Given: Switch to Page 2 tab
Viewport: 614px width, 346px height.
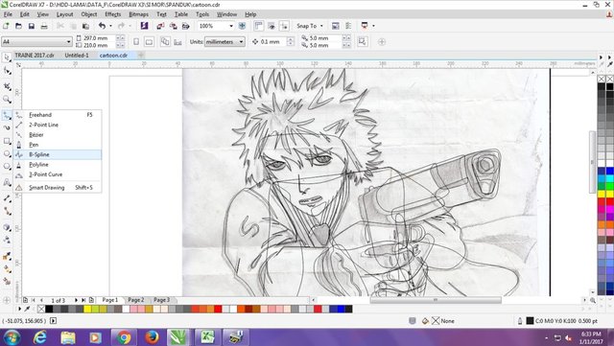Looking at the screenshot, I should point(136,300).
